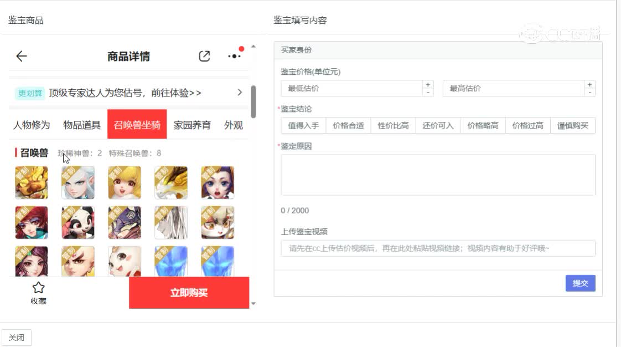Click the downward scroll arrow on product panel
Image resolution: width=621 pixels, height=347 pixels.
click(x=253, y=303)
